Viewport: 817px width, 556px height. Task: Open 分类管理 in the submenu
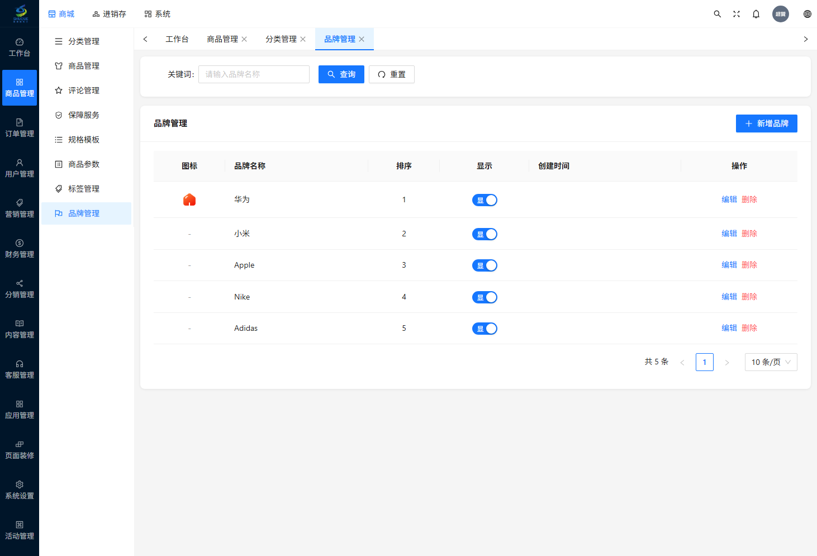pos(86,41)
